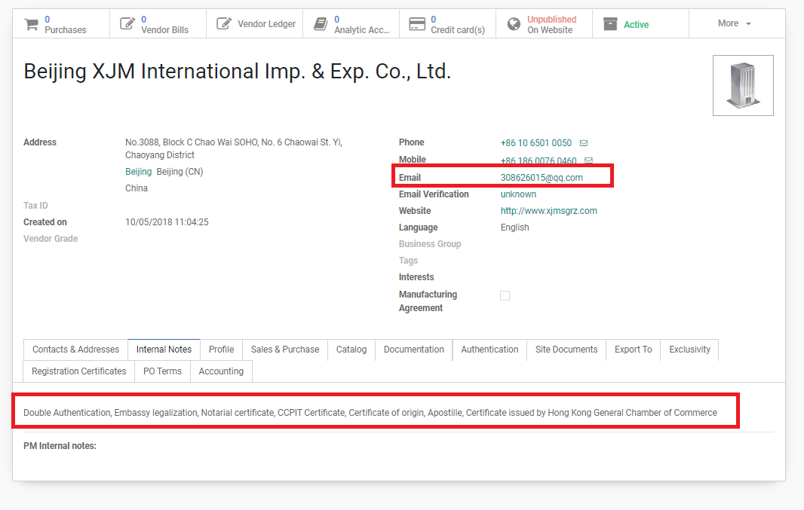Toggle the Active status button

(640, 23)
